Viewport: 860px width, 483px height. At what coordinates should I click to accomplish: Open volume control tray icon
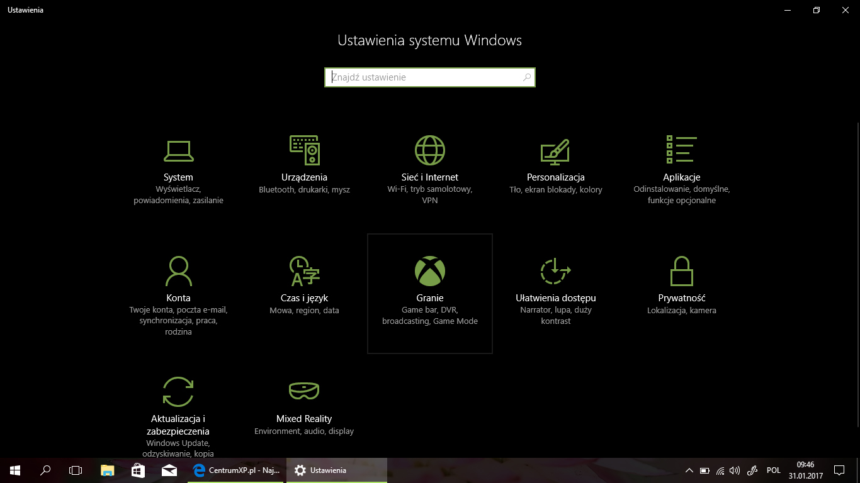point(734,470)
